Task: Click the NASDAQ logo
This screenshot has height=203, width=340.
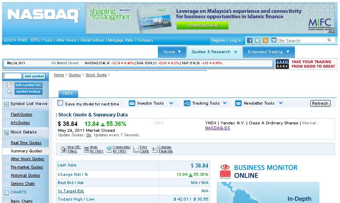Action: (43, 15)
